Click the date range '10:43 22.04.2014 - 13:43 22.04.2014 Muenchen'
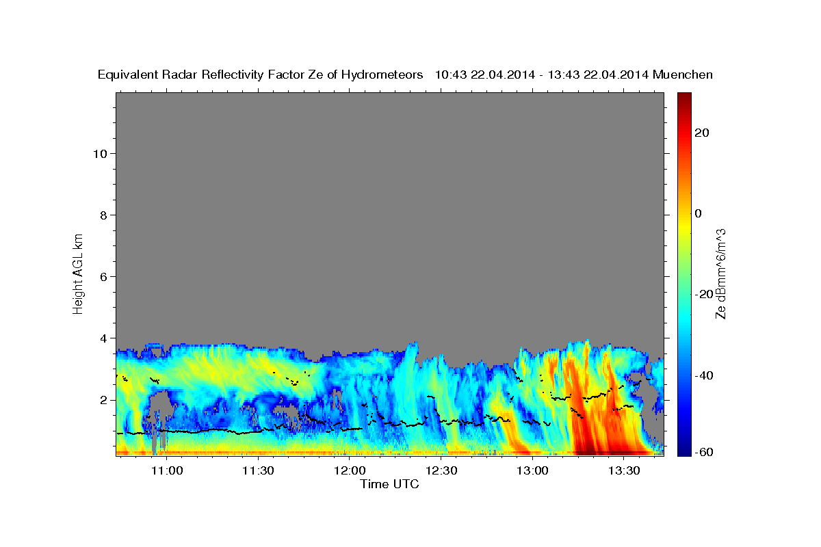 click(574, 75)
